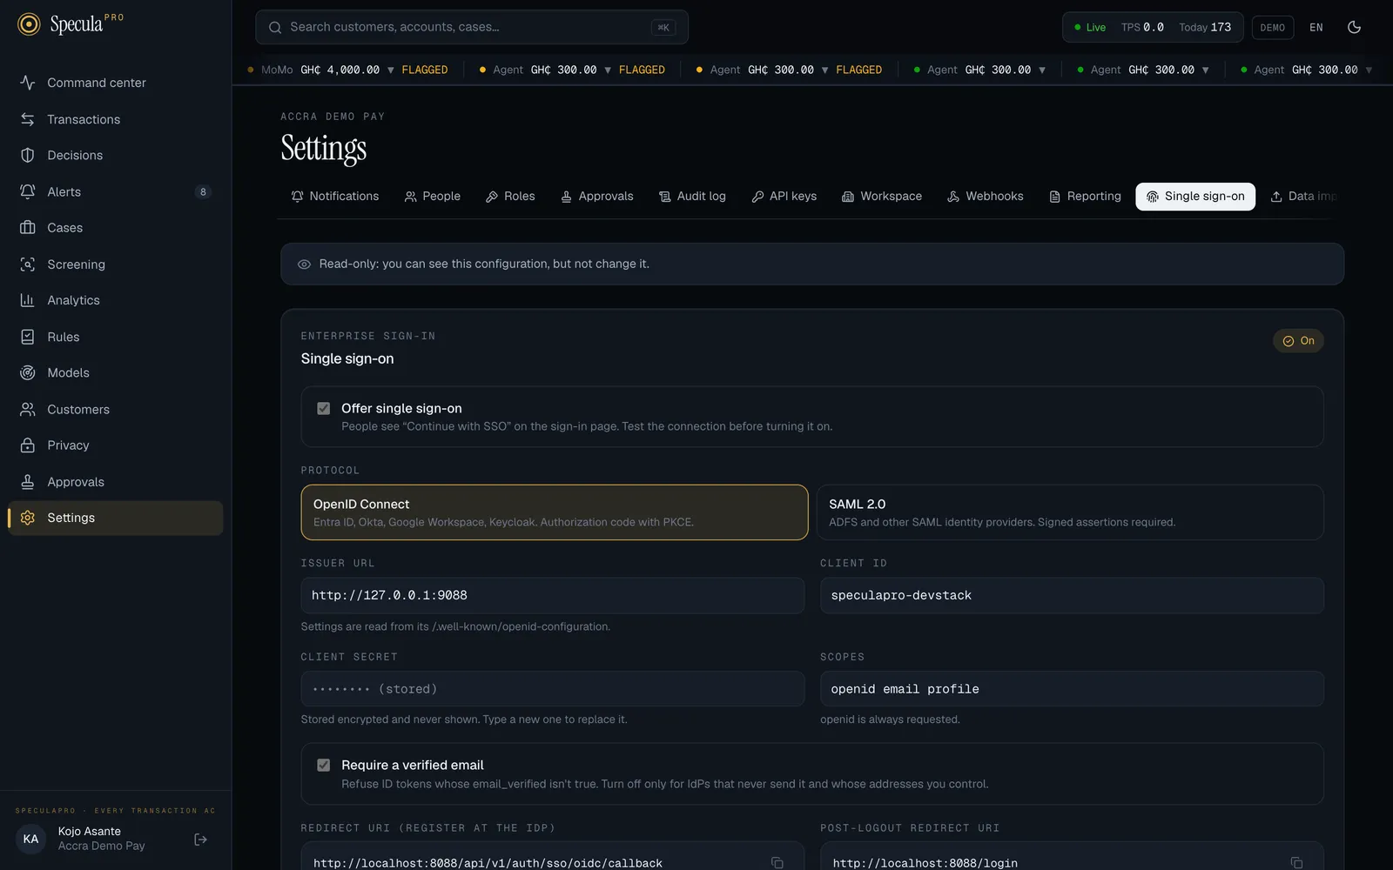The image size is (1393, 870).
Task: Open Command center from the sidebar
Action: [115, 83]
